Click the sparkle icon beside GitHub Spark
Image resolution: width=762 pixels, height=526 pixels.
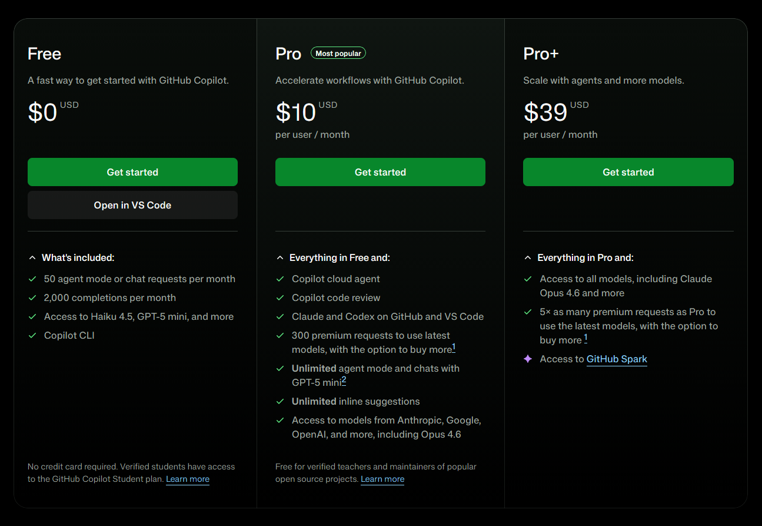click(528, 359)
